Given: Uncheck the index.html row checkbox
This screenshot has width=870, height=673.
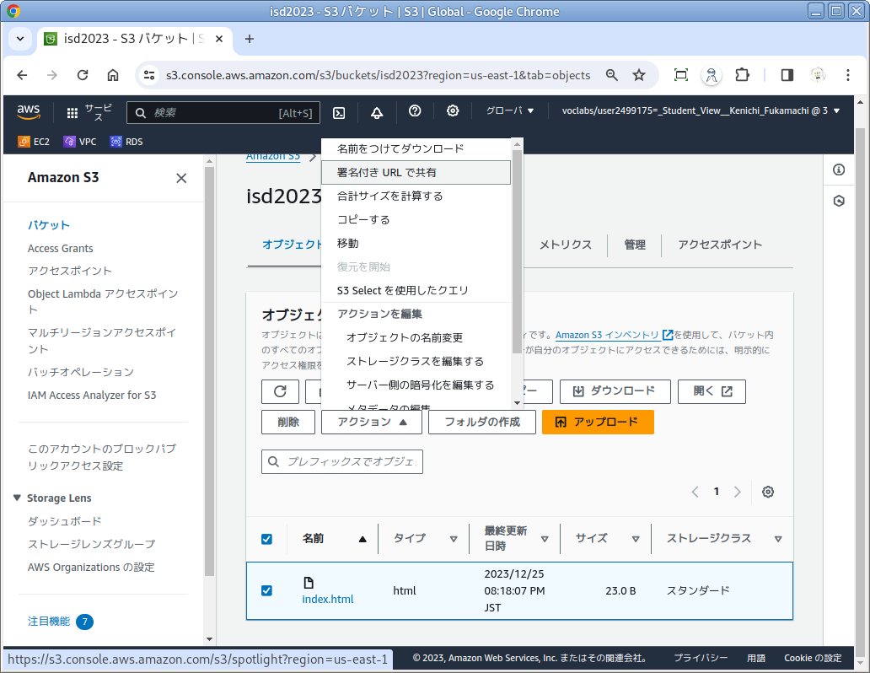Looking at the screenshot, I should point(266,590).
